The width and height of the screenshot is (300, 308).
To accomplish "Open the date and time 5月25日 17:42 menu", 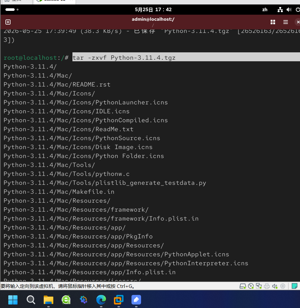I will tap(153, 10).
